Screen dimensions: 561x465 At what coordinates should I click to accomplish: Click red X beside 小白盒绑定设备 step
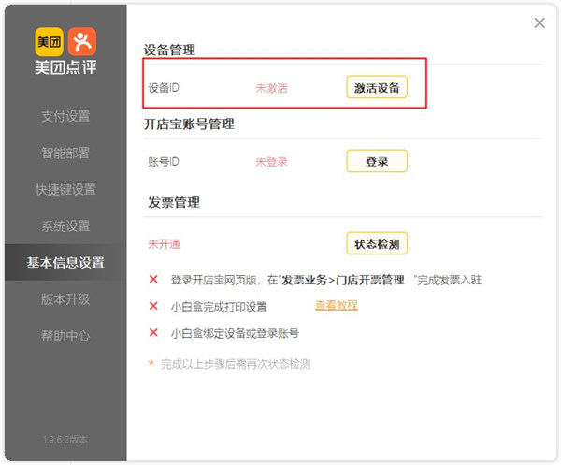(153, 332)
